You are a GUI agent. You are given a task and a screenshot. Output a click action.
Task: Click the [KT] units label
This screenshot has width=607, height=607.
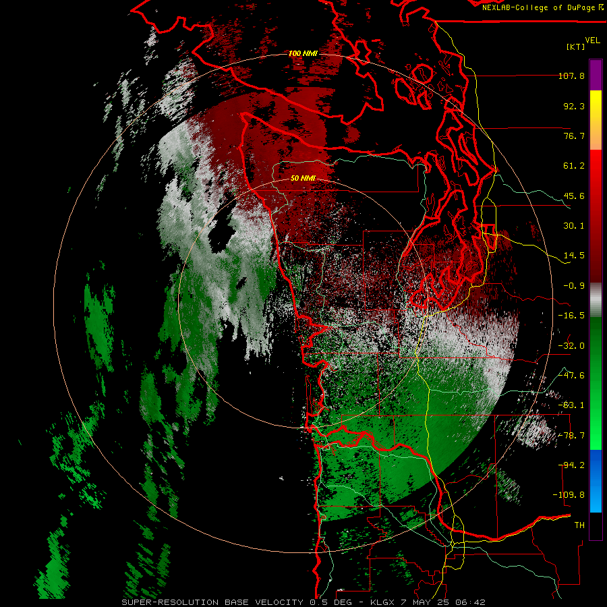click(576, 47)
